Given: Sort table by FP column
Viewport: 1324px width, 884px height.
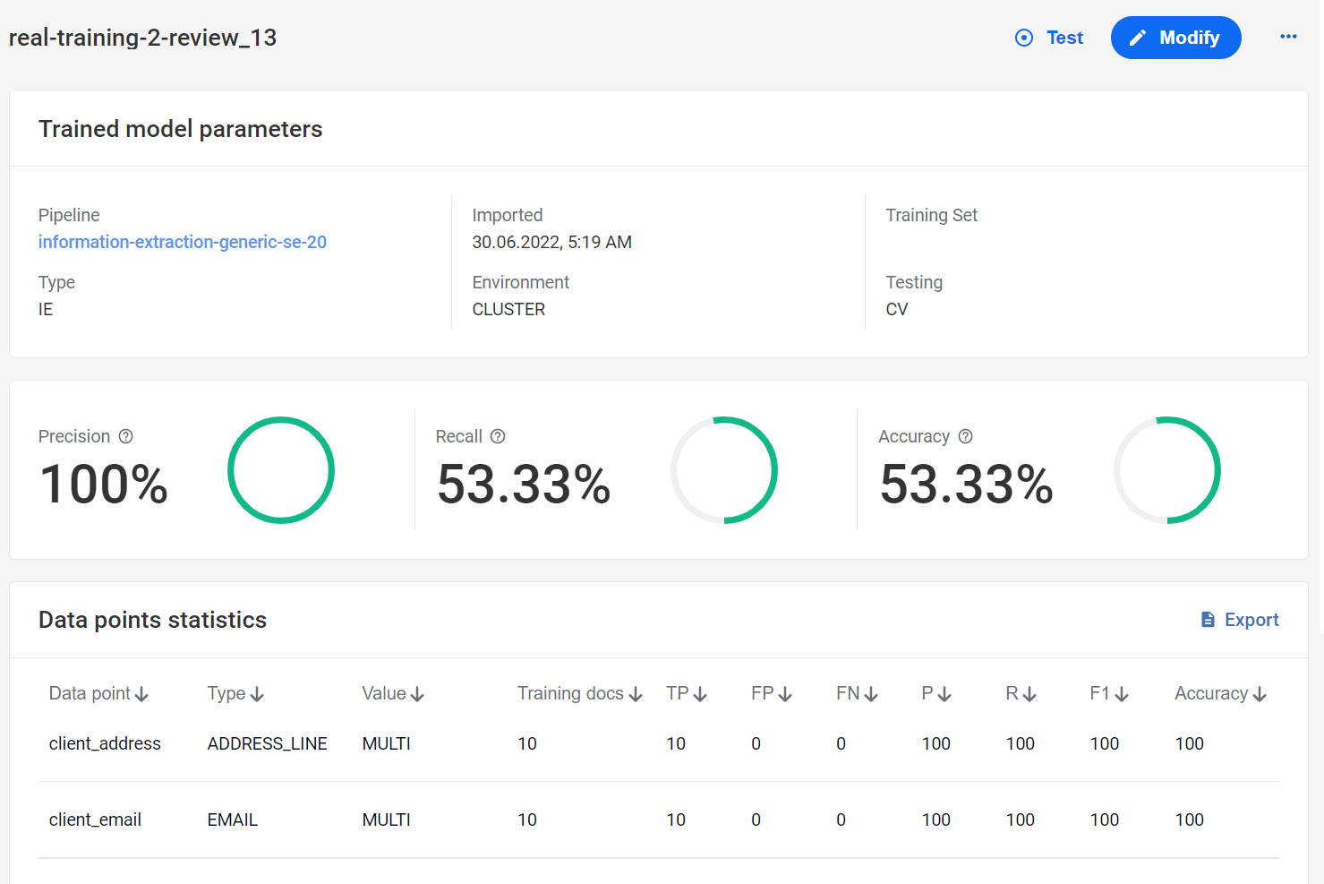Looking at the screenshot, I should (x=772, y=694).
